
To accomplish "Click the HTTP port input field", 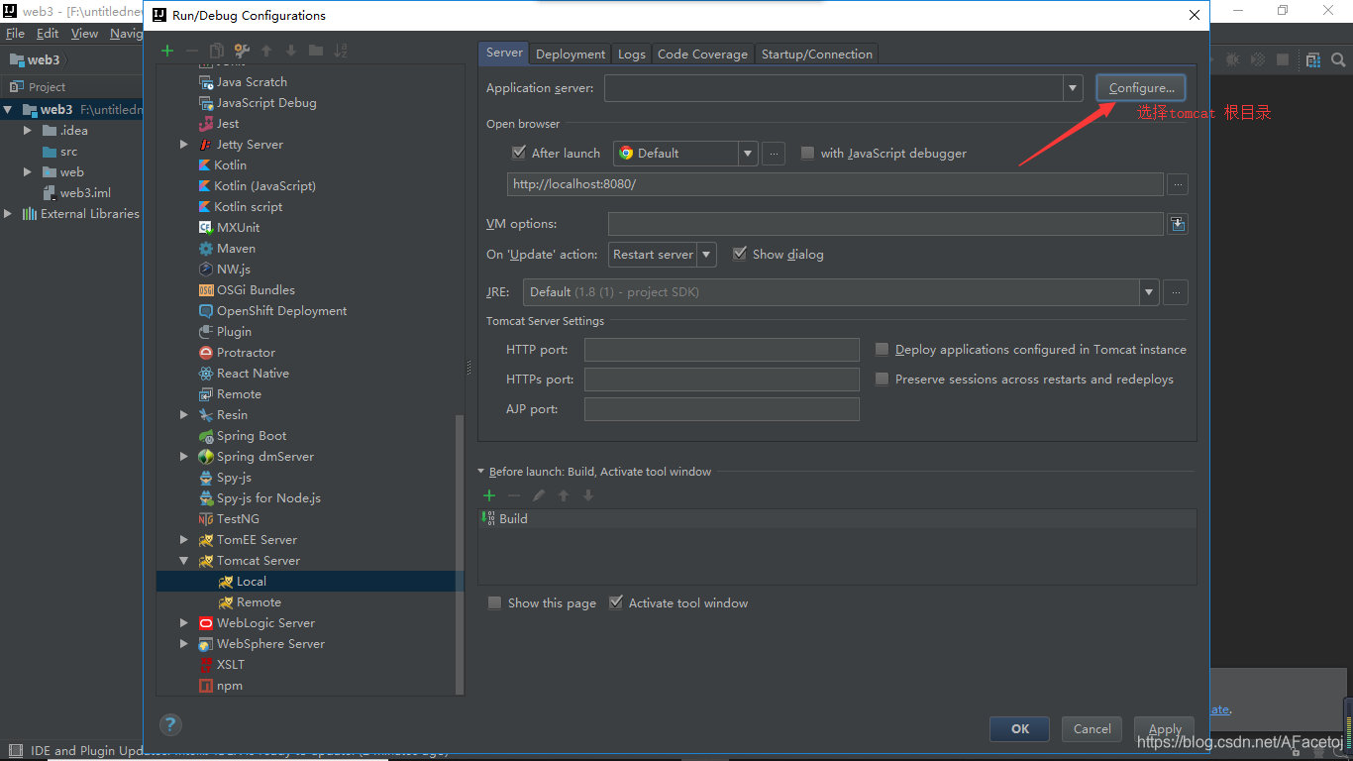I will point(722,350).
